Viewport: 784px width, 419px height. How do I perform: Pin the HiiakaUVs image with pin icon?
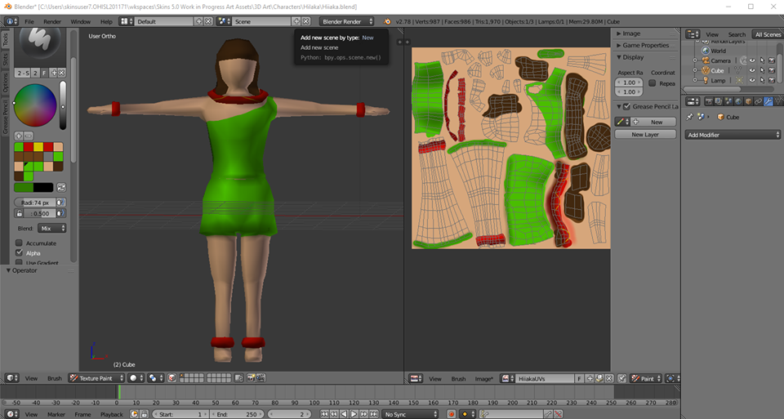pos(622,378)
